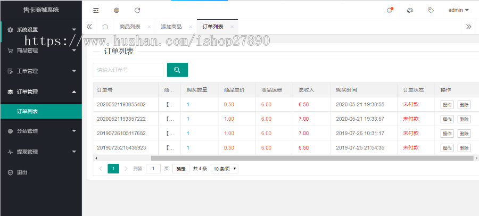Click scrollbar left arrow under table
Image resolution: width=479 pixels, height=216 pixels.
click(x=96, y=158)
